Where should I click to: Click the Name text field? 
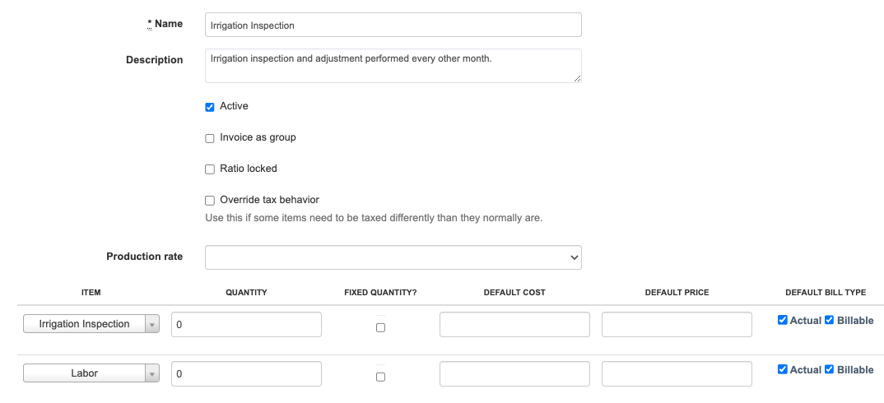coord(393,25)
